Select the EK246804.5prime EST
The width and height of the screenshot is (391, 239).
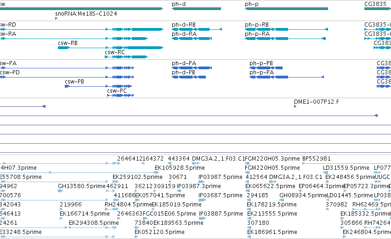tap(367, 232)
